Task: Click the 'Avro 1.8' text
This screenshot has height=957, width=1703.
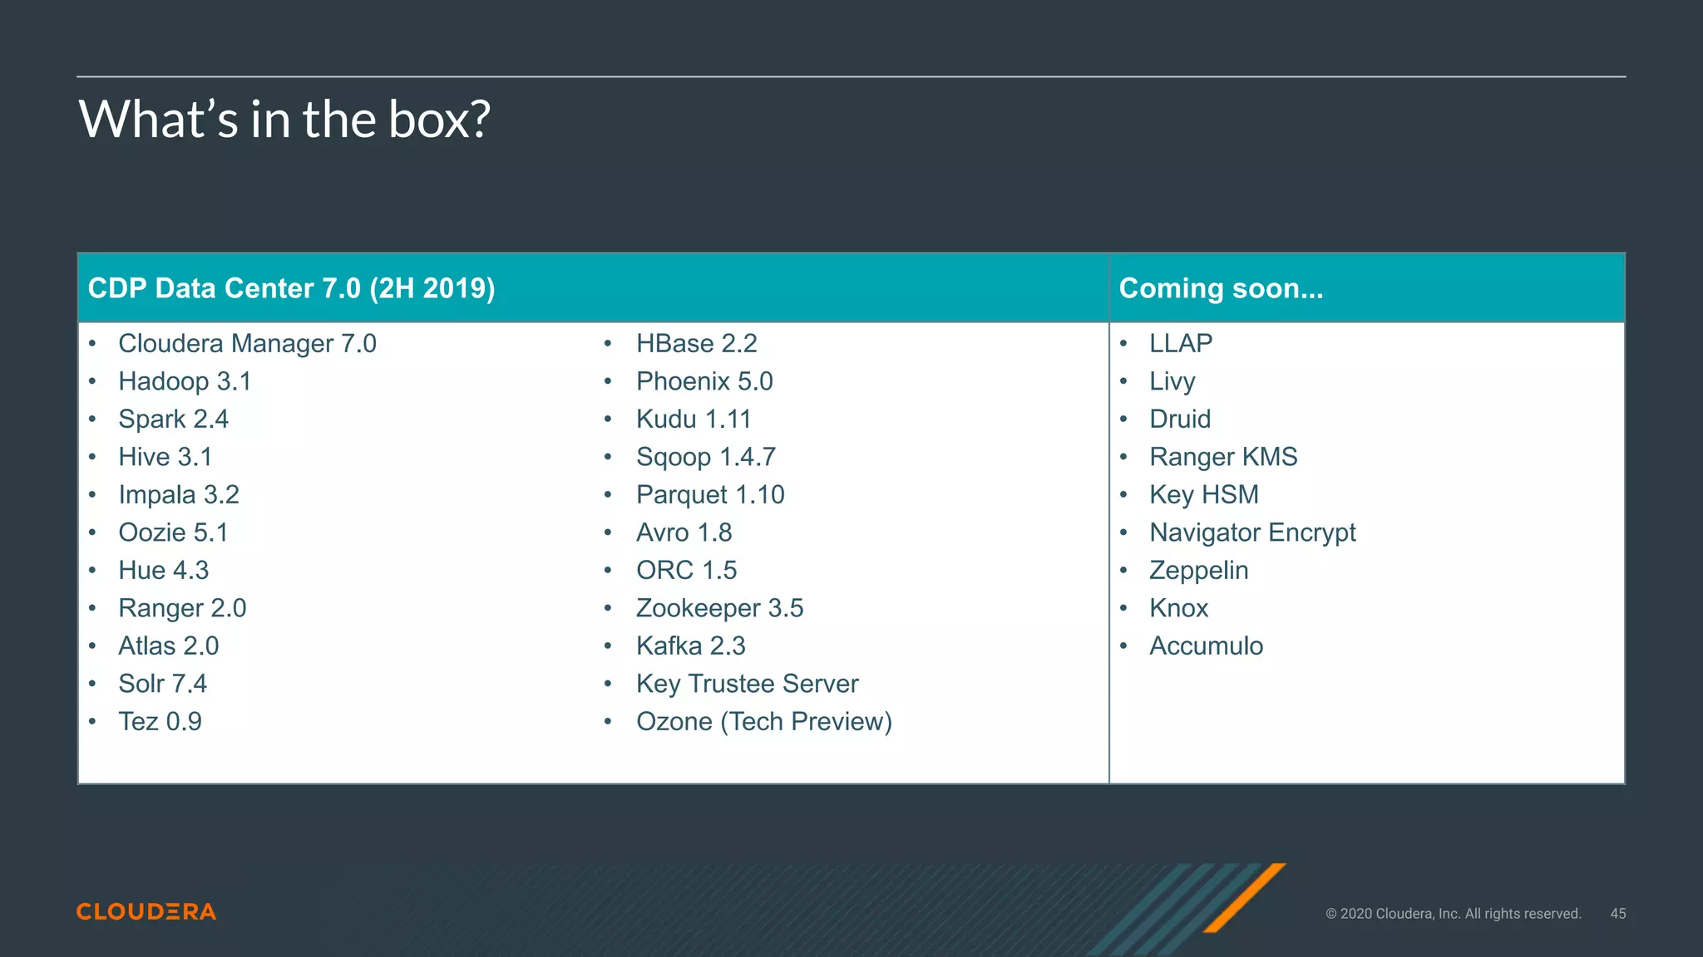Action: (x=684, y=532)
